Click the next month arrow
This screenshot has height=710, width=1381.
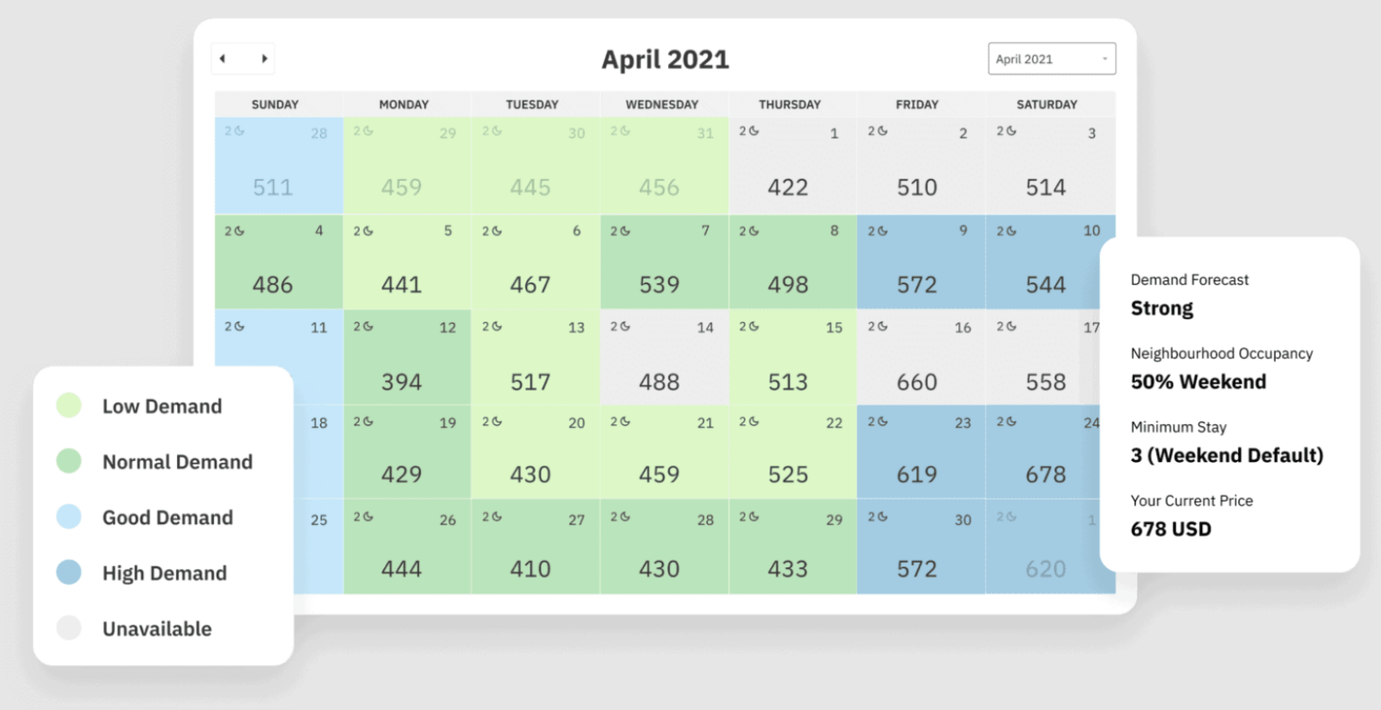(x=264, y=58)
